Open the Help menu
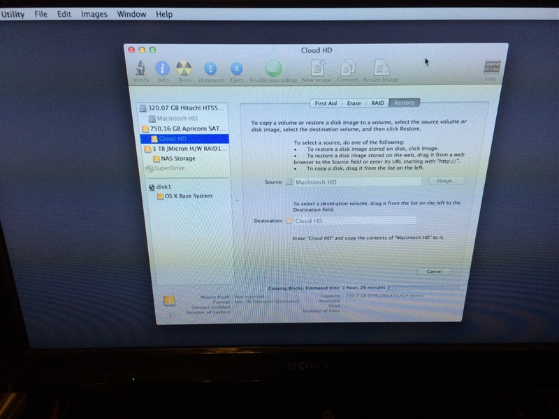The height and width of the screenshot is (419, 559). pos(164,14)
